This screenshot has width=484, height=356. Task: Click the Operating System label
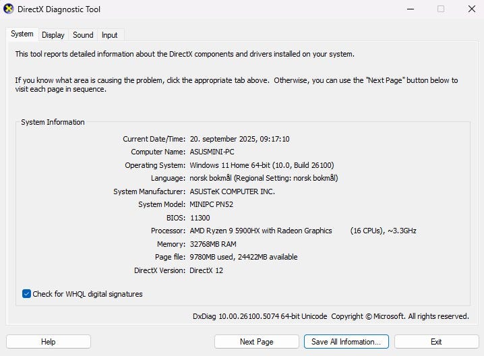coord(155,165)
